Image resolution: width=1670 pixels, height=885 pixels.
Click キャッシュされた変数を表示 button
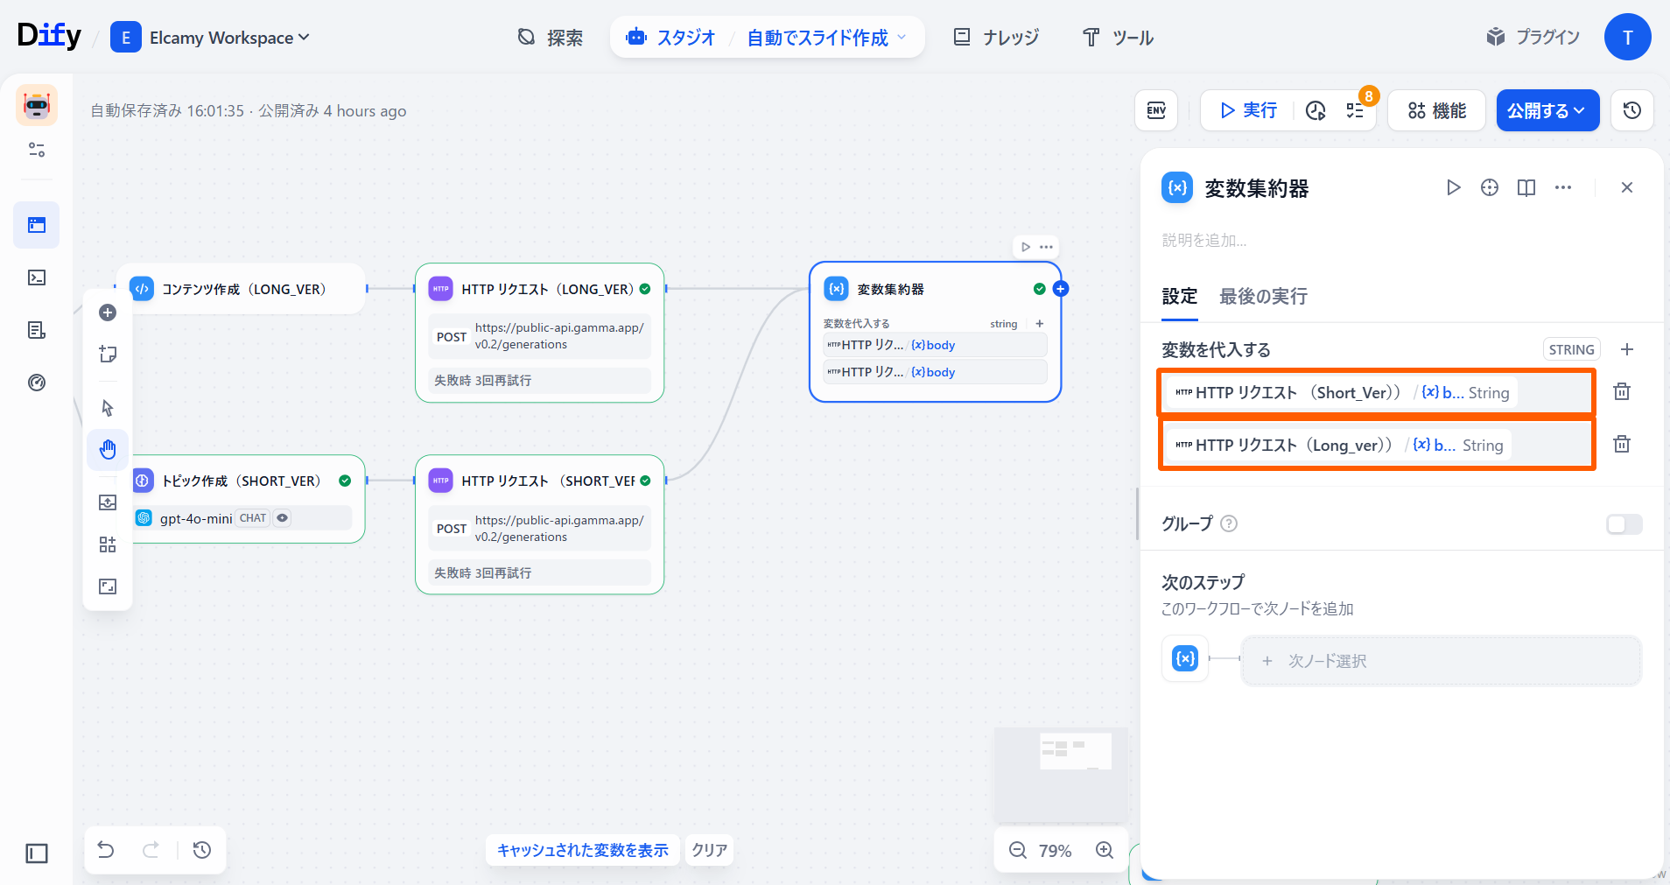[582, 850]
